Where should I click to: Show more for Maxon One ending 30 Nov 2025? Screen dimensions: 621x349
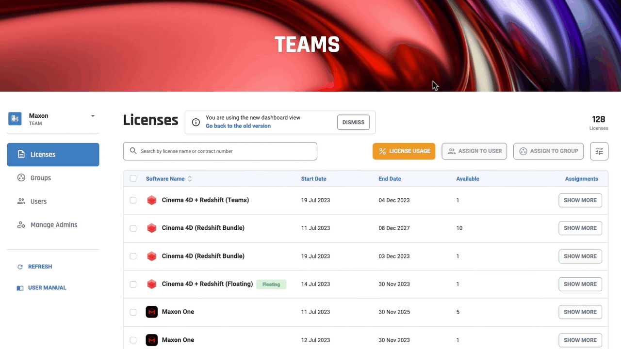(580, 312)
